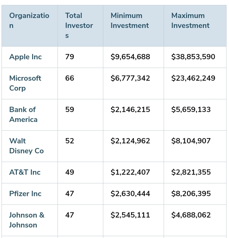Click the Bank of America name cell
The width and height of the screenshot is (229, 238).
(x=23, y=115)
